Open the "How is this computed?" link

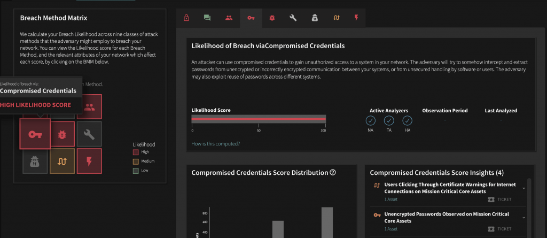point(216,144)
